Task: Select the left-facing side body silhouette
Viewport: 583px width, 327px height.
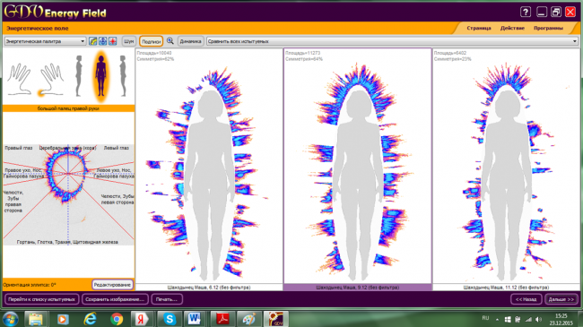Action: pyautogui.click(x=78, y=76)
